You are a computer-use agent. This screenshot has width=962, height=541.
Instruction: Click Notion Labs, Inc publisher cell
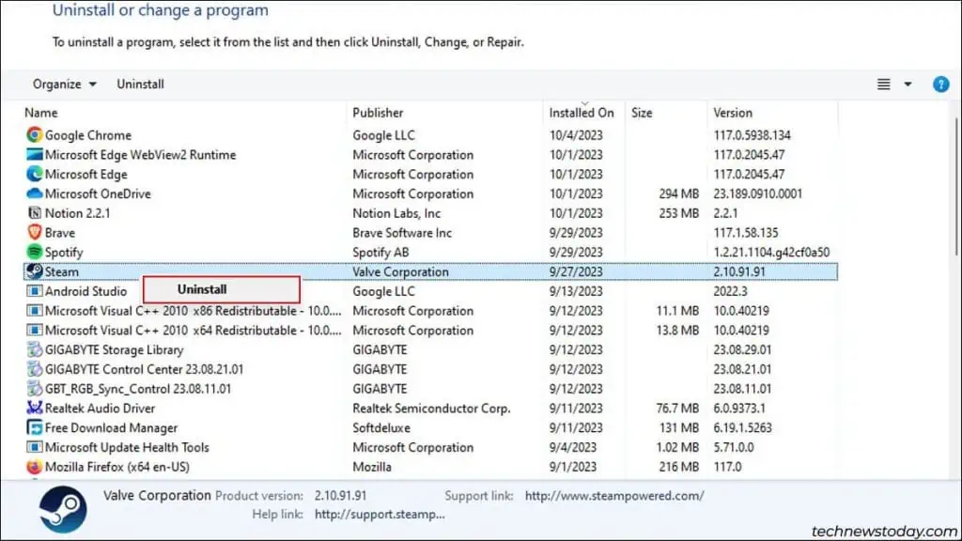pos(396,213)
